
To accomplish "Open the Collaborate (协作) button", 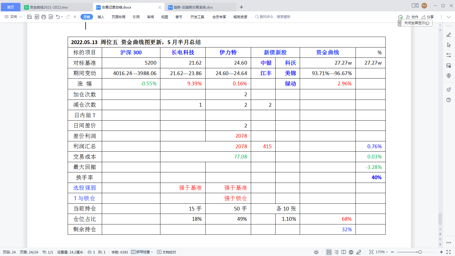I will [412, 17].
